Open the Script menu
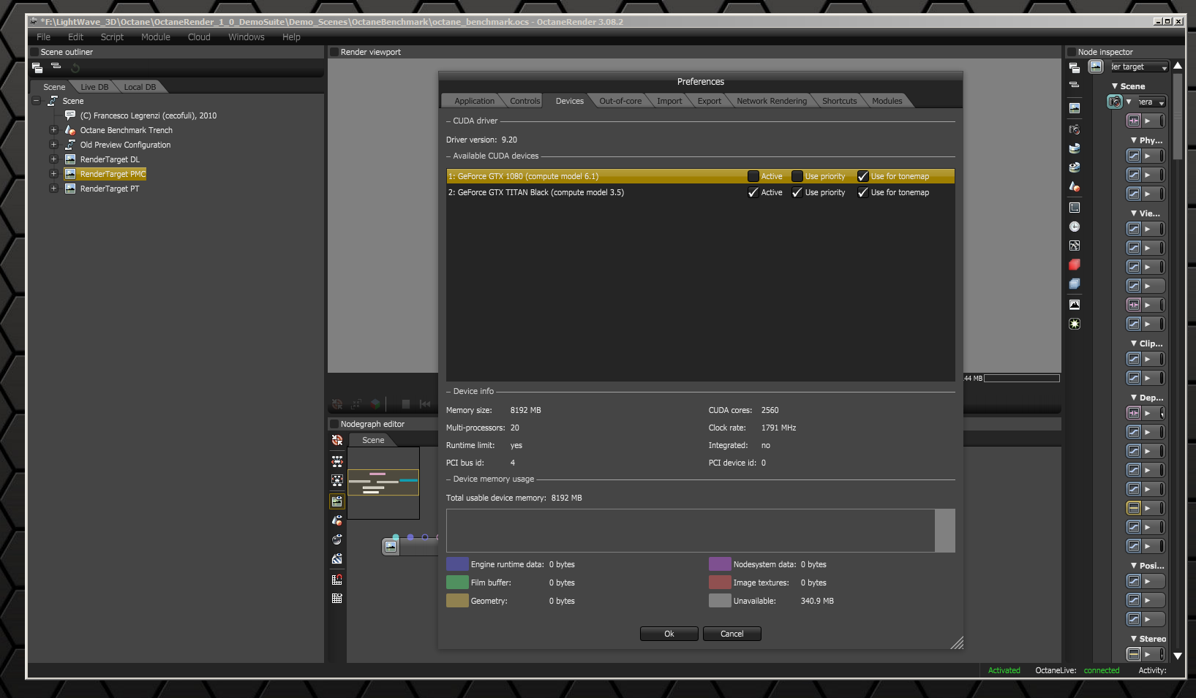This screenshot has width=1196, height=698. (x=112, y=37)
